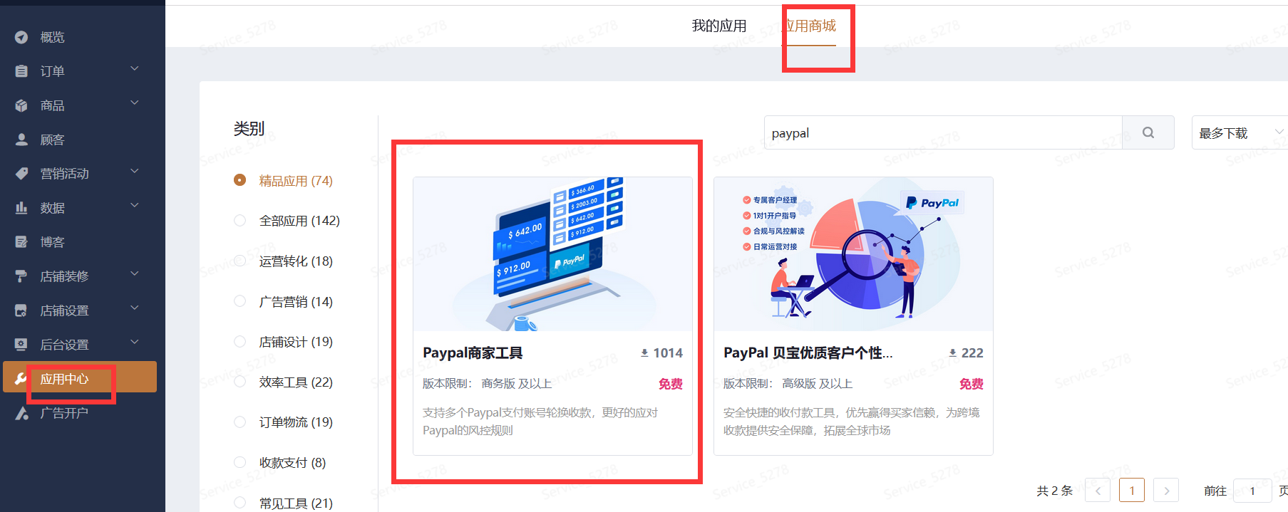Click the 店铺设置 store settings icon
The height and width of the screenshot is (512, 1288).
coord(21,310)
